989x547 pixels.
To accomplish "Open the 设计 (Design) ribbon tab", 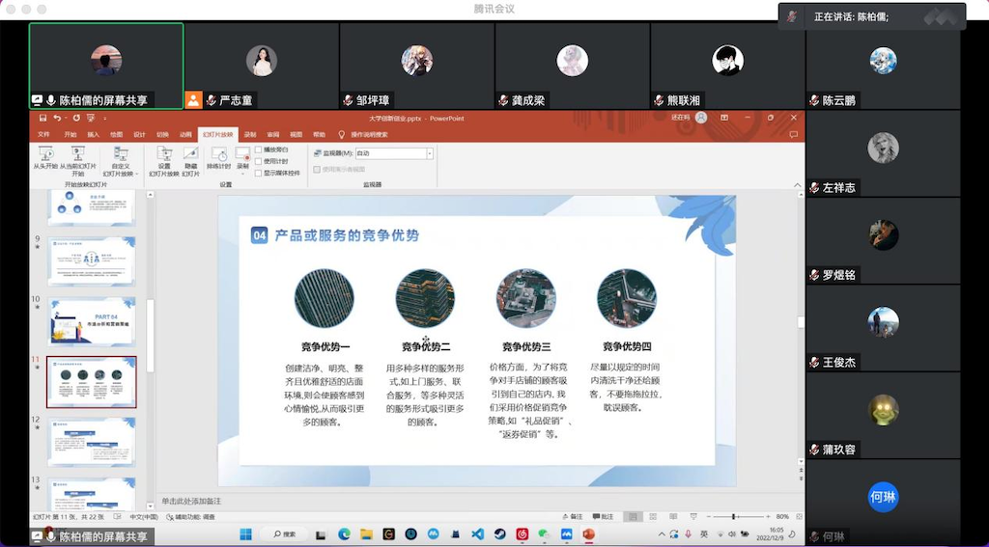I will pyautogui.click(x=139, y=134).
